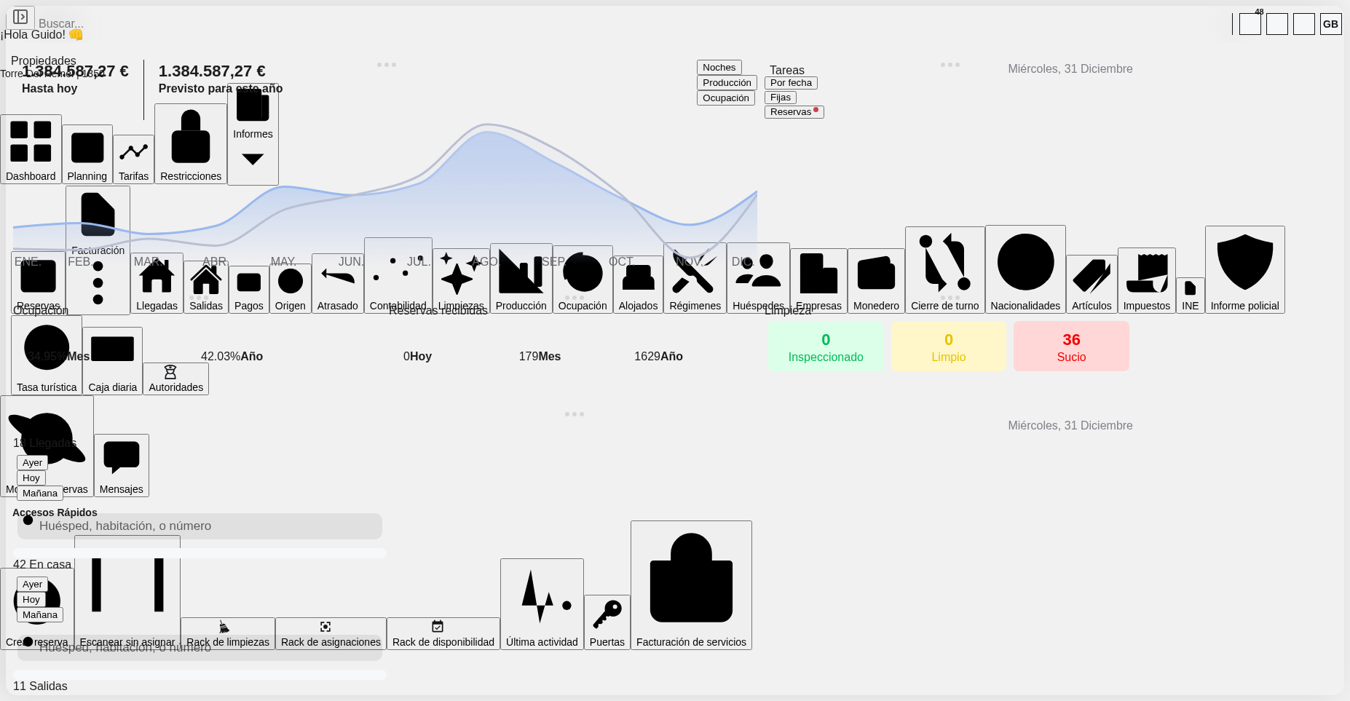This screenshot has height=701, width=1350.
Task: Toggle the sidebar panel button
Action: coord(20,17)
